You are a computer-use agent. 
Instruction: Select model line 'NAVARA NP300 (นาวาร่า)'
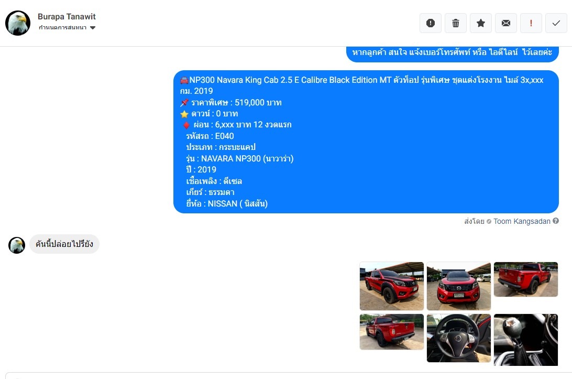point(240,158)
